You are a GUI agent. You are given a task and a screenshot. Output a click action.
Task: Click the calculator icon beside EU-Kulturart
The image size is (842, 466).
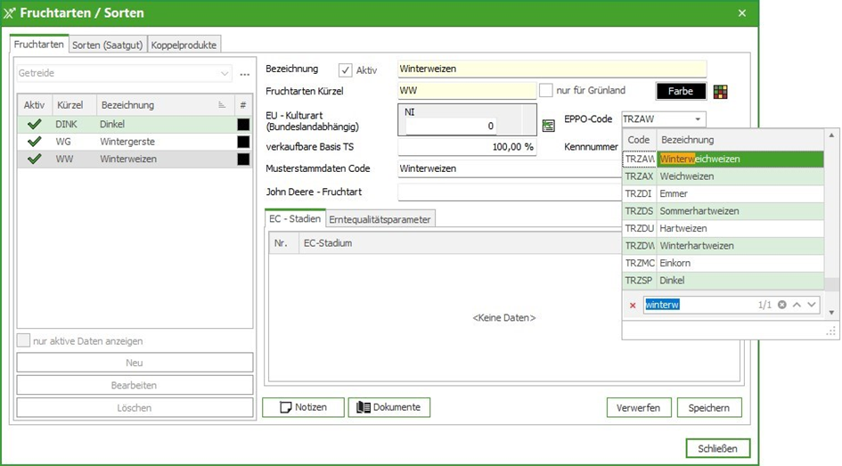click(x=548, y=126)
